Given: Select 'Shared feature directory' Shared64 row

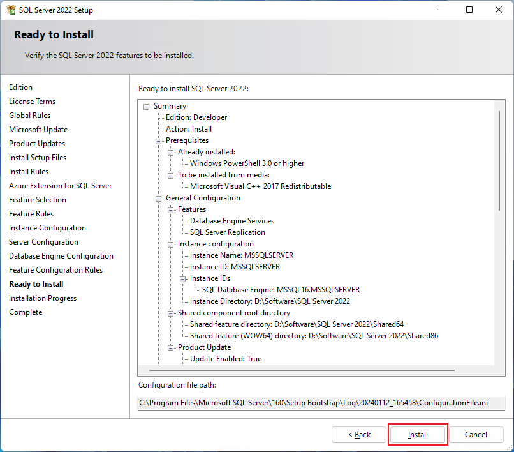Looking at the screenshot, I should [297, 324].
